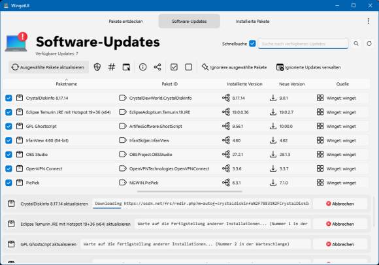Image resolution: width=379 pixels, height=265 pixels.
Task: Click tag icon beside IrfanSkiljan.IrfanView
Action: [x=123, y=140]
